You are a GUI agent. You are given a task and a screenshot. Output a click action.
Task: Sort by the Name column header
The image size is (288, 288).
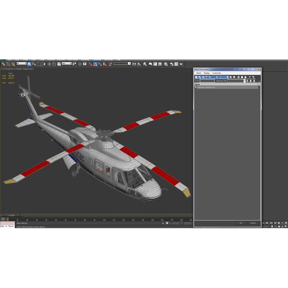[x=226, y=84]
